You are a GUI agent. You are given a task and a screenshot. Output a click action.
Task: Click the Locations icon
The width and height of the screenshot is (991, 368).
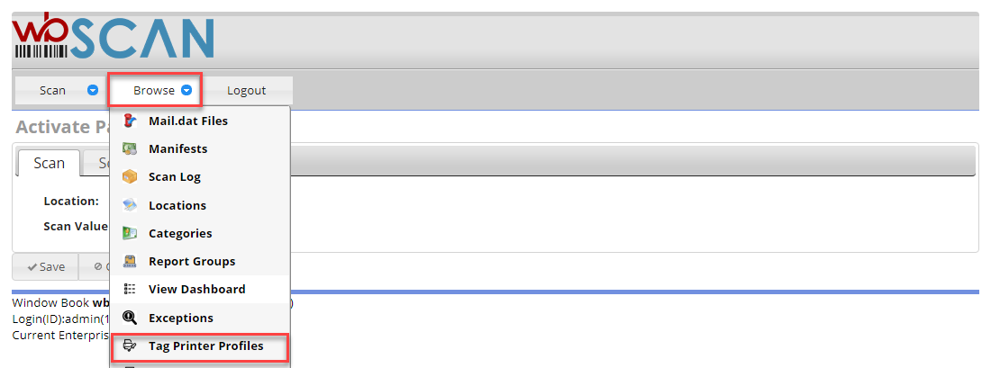click(x=130, y=205)
